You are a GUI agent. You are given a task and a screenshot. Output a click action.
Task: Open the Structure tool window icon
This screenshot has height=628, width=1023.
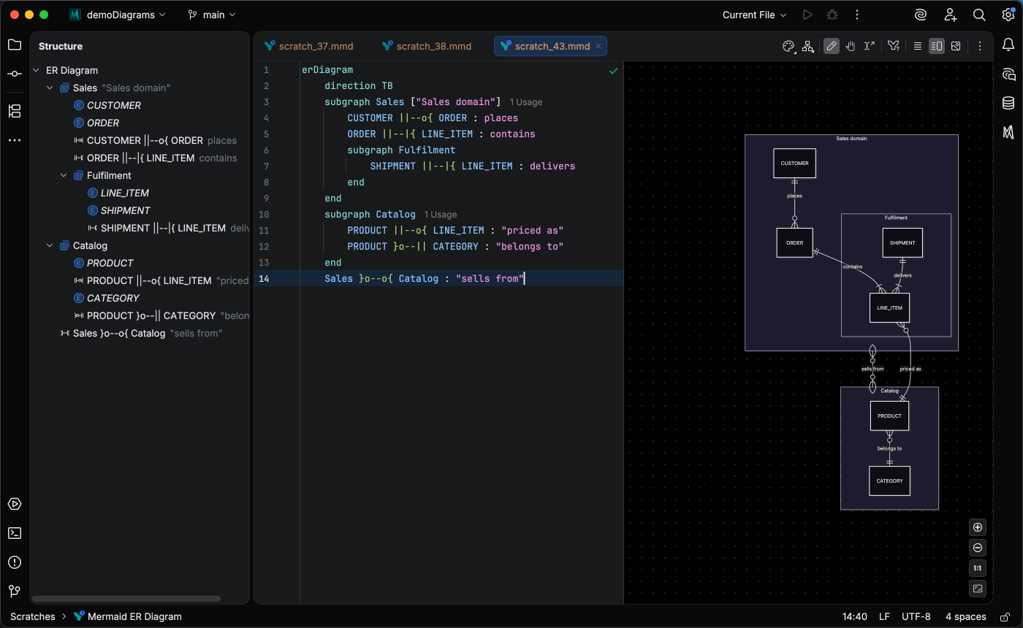tap(15, 111)
